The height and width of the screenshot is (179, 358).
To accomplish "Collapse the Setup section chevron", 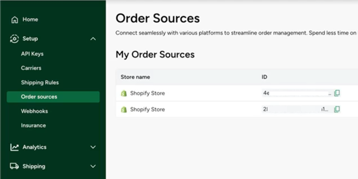I will pyautogui.click(x=93, y=39).
